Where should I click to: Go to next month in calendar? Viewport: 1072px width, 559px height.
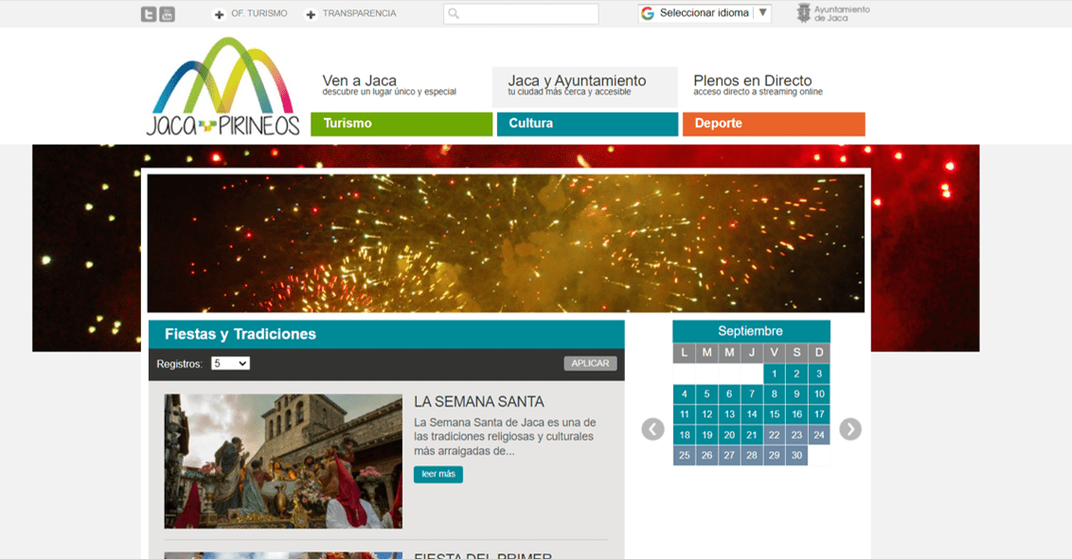[849, 429]
